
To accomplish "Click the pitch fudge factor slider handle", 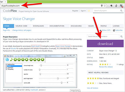I will pos(58,78).
